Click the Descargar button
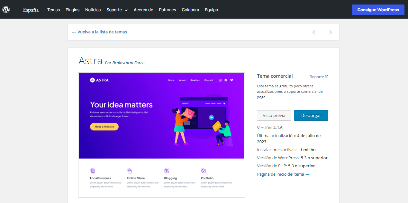 pyautogui.click(x=311, y=115)
